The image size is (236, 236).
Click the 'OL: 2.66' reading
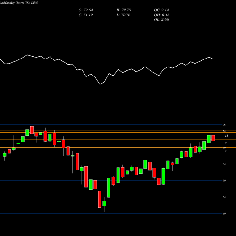click(x=161, y=20)
